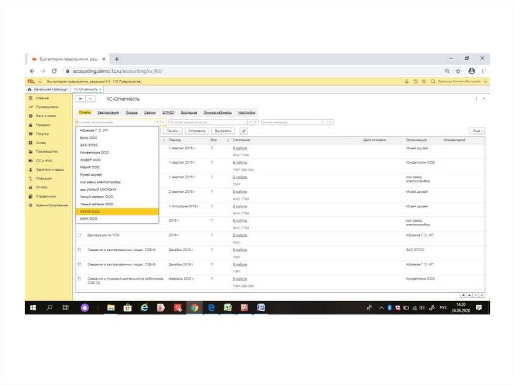Image resolution: width=515 pixels, height=385 pixels.
Task: Open the Зарплата и кадры sidebar section
Action: 49,170
